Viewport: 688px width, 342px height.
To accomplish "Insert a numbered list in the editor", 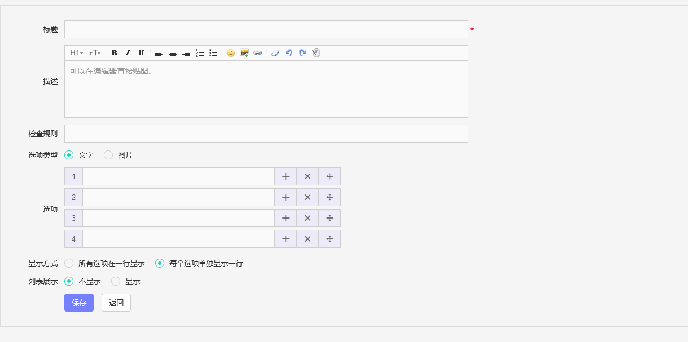I will click(x=200, y=53).
